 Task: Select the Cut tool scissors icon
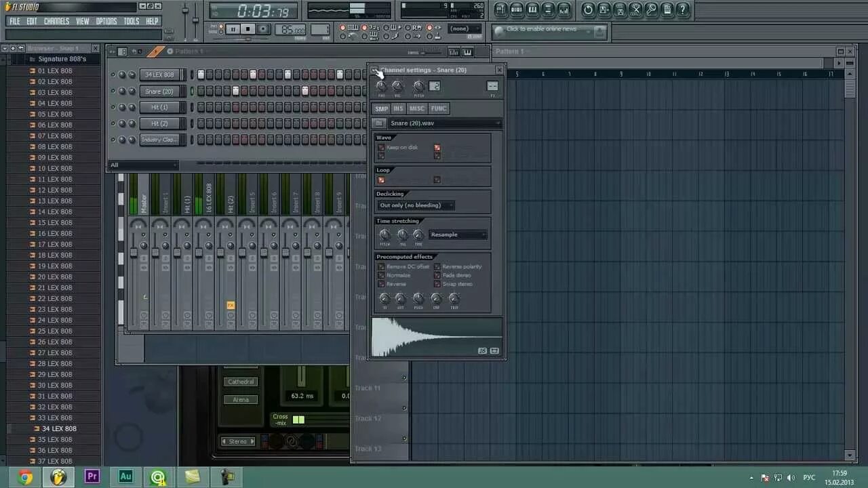click(637, 9)
